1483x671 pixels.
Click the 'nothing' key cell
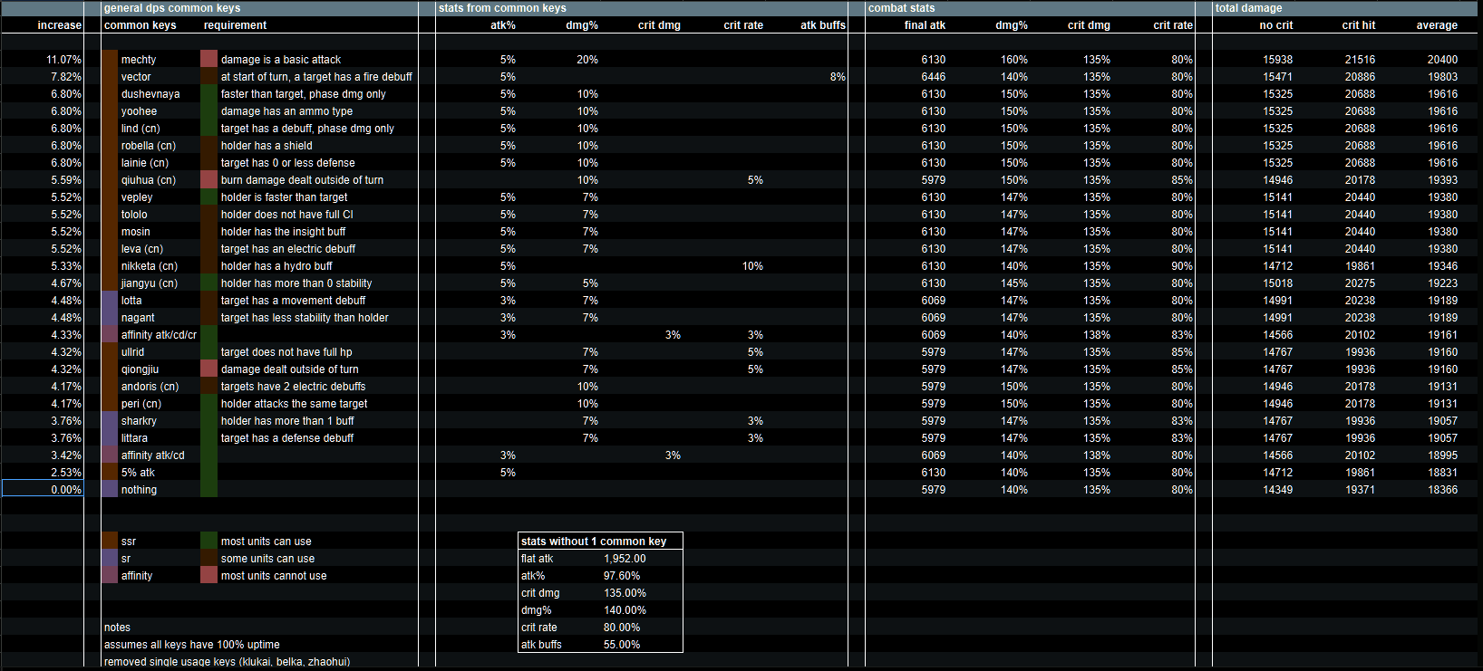(x=139, y=490)
